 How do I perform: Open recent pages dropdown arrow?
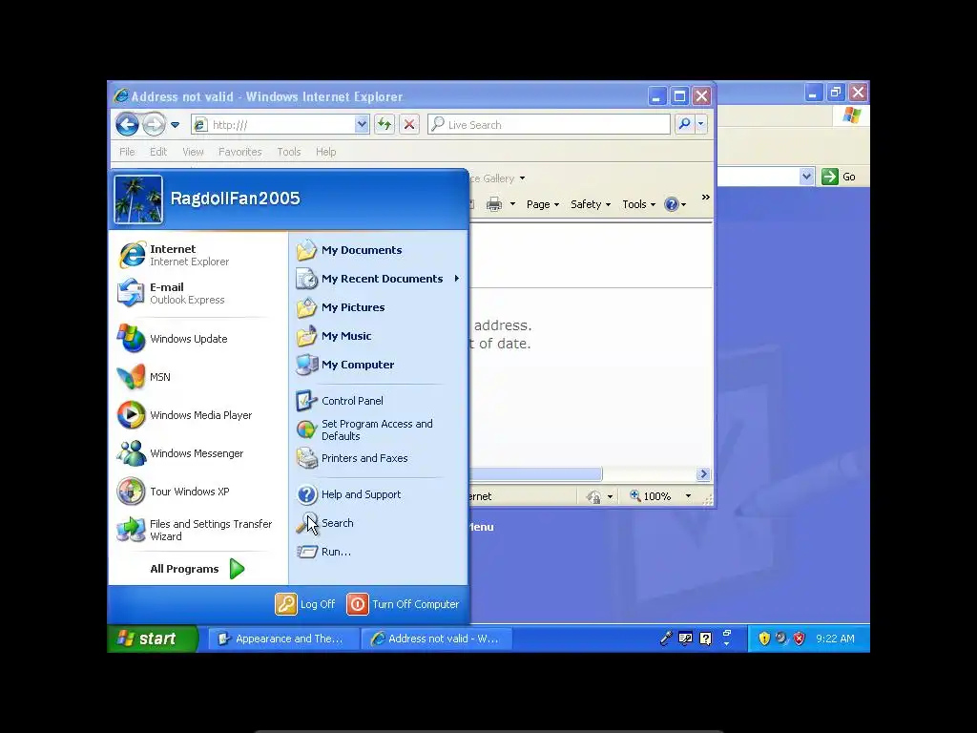point(176,125)
